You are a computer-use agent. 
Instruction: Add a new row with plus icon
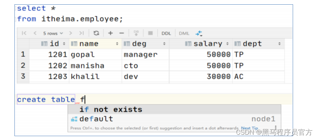110,33
